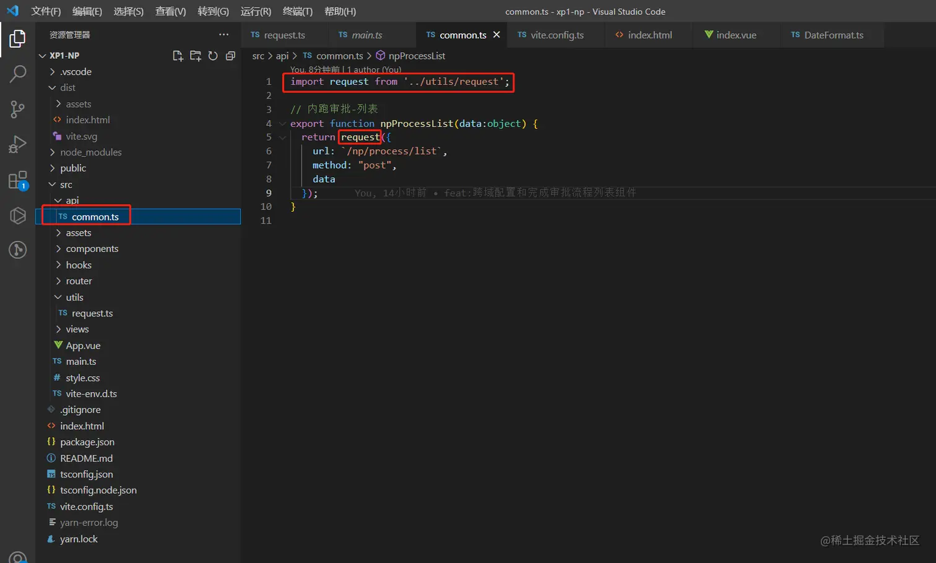Expand the views folder

[58, 330]
